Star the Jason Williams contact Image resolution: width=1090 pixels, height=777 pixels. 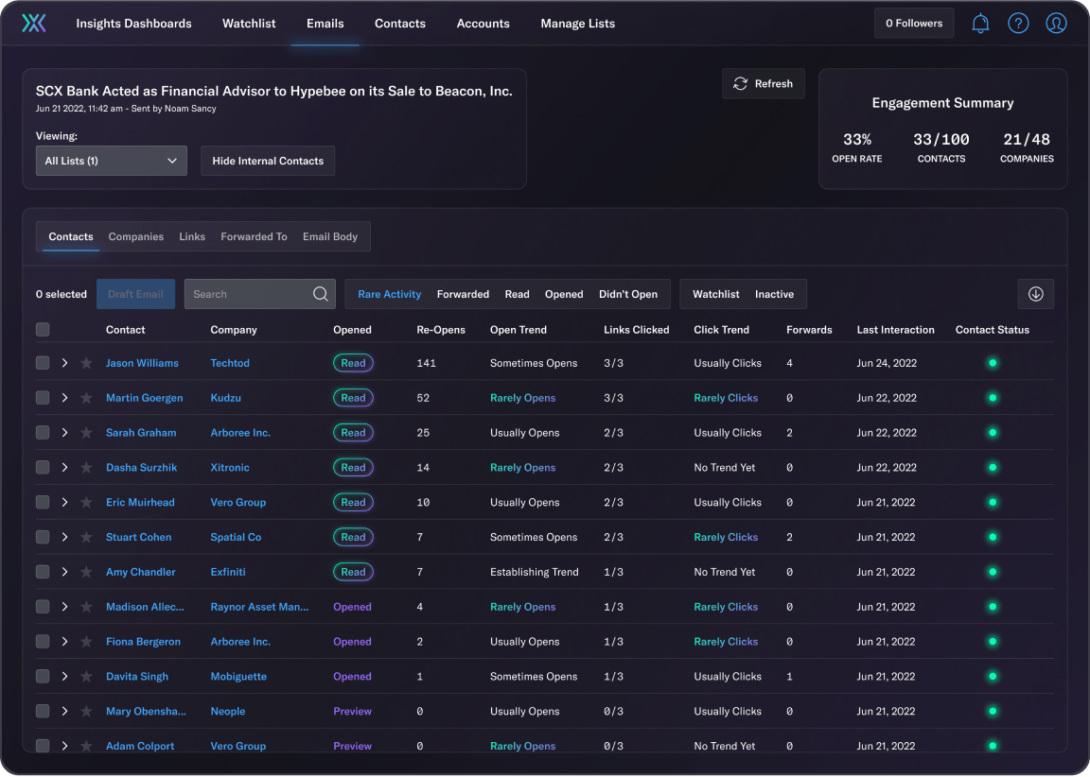(86, 363)
